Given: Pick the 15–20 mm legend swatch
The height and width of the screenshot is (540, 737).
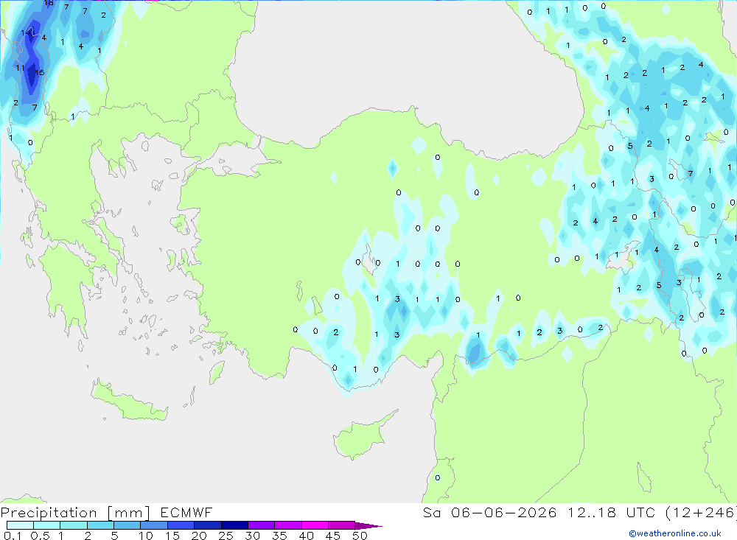Looking at the screenshot, I should point(181,525).
